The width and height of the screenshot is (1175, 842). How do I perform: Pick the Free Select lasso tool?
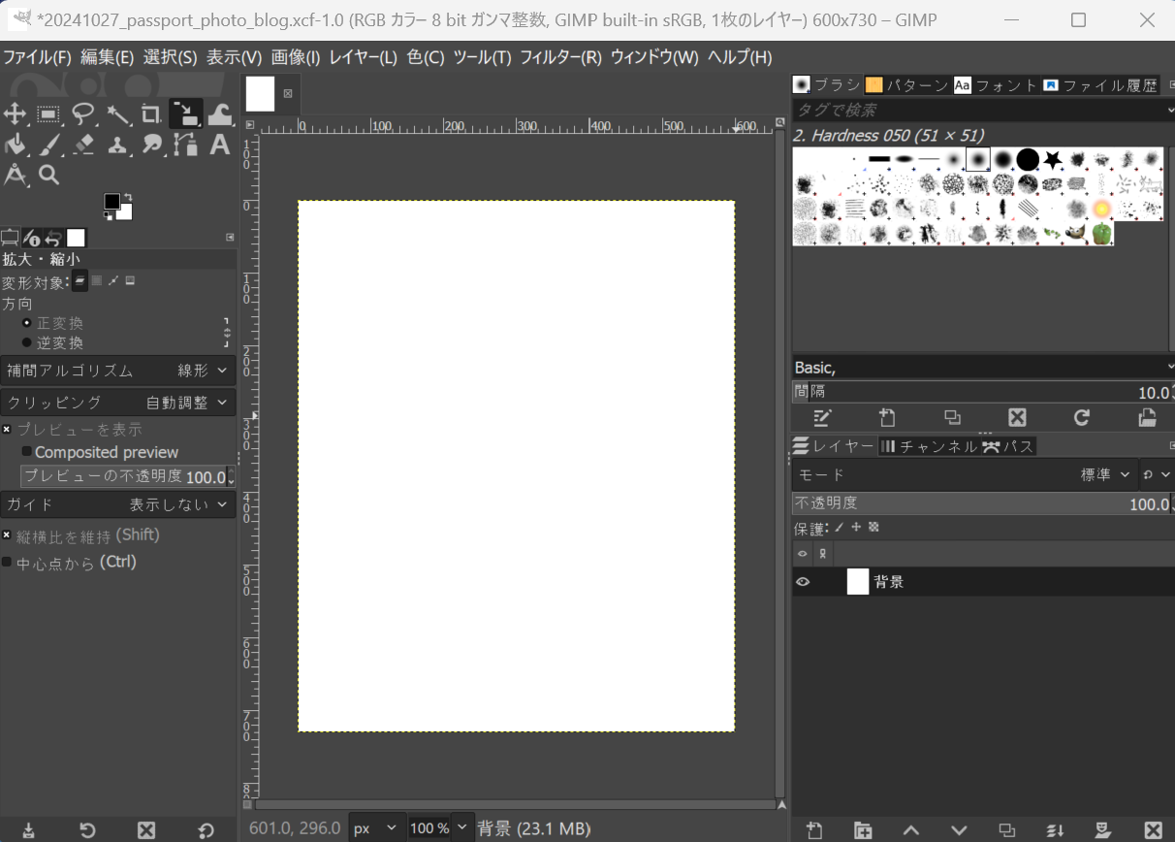pyautogui.click(x=83, y=114)
